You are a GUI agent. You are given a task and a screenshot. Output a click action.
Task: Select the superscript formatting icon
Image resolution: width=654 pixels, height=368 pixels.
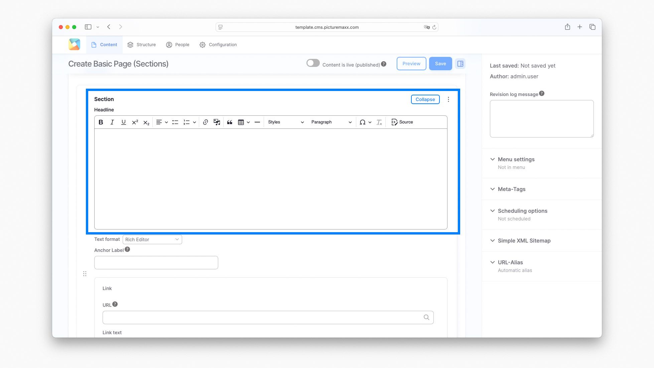pyautogui.click(x=134, y=122)
